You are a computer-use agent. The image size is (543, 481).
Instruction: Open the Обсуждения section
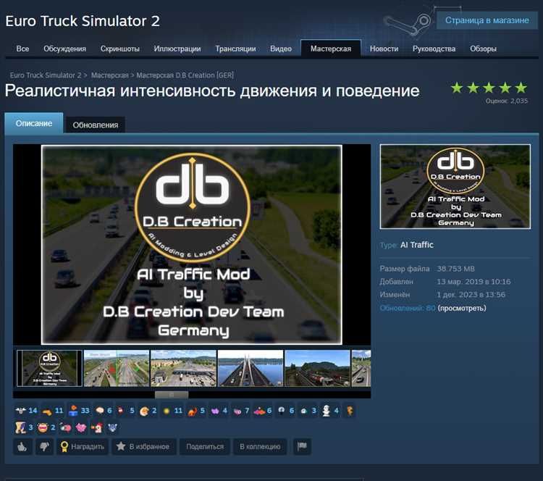coord(64,49)
